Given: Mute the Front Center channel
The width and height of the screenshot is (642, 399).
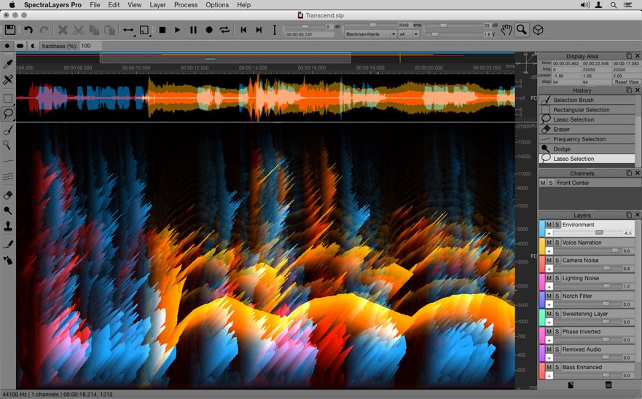Looking at the screenshot, I should pos(543,183).
